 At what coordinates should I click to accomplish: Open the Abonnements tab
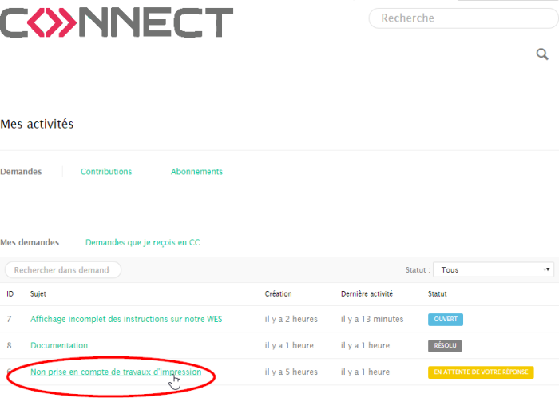196,172
